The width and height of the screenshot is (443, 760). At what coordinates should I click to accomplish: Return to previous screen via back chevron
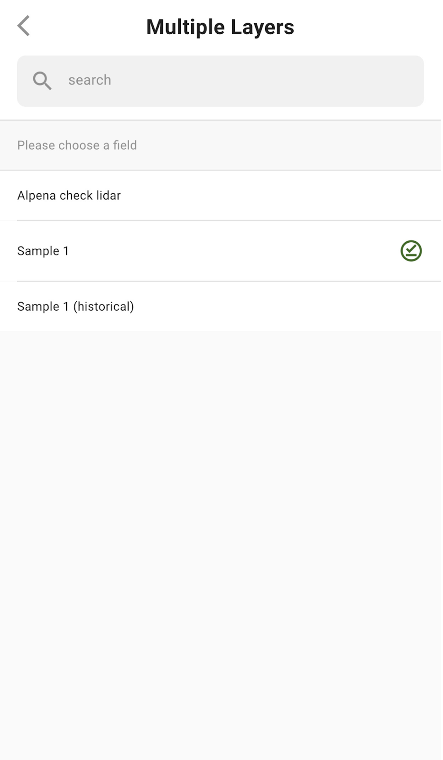[24, 26]
